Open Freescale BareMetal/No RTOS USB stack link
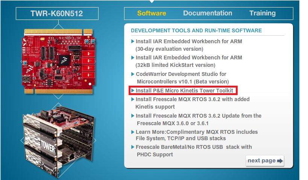 pos(193,151)
